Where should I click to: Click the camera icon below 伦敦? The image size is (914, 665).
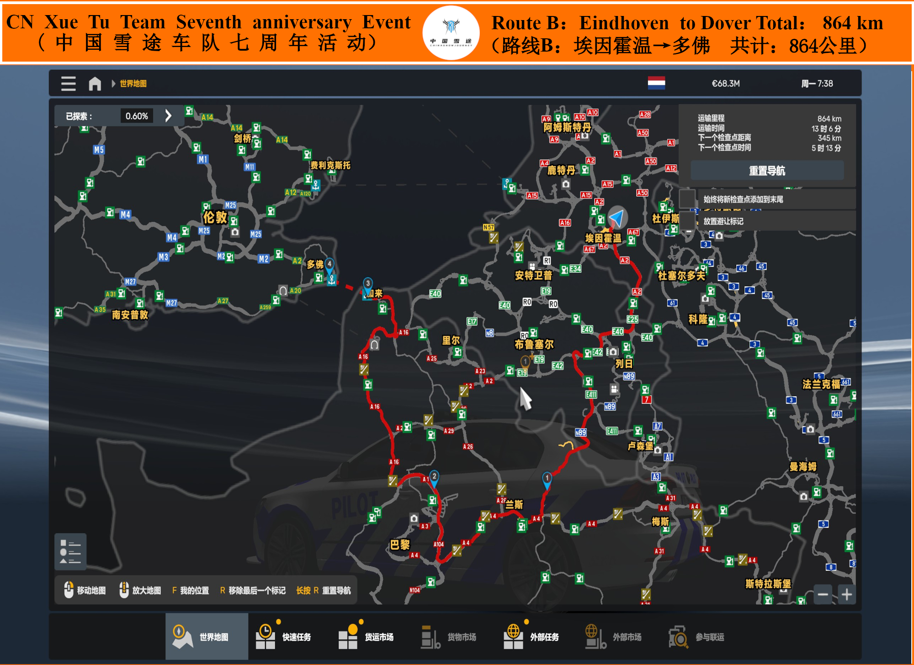tap(235, 232)
